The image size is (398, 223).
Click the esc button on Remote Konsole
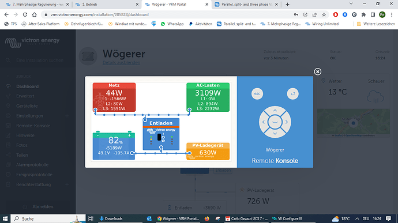pos(257,93)
